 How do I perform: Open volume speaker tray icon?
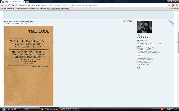coord(172,109)
